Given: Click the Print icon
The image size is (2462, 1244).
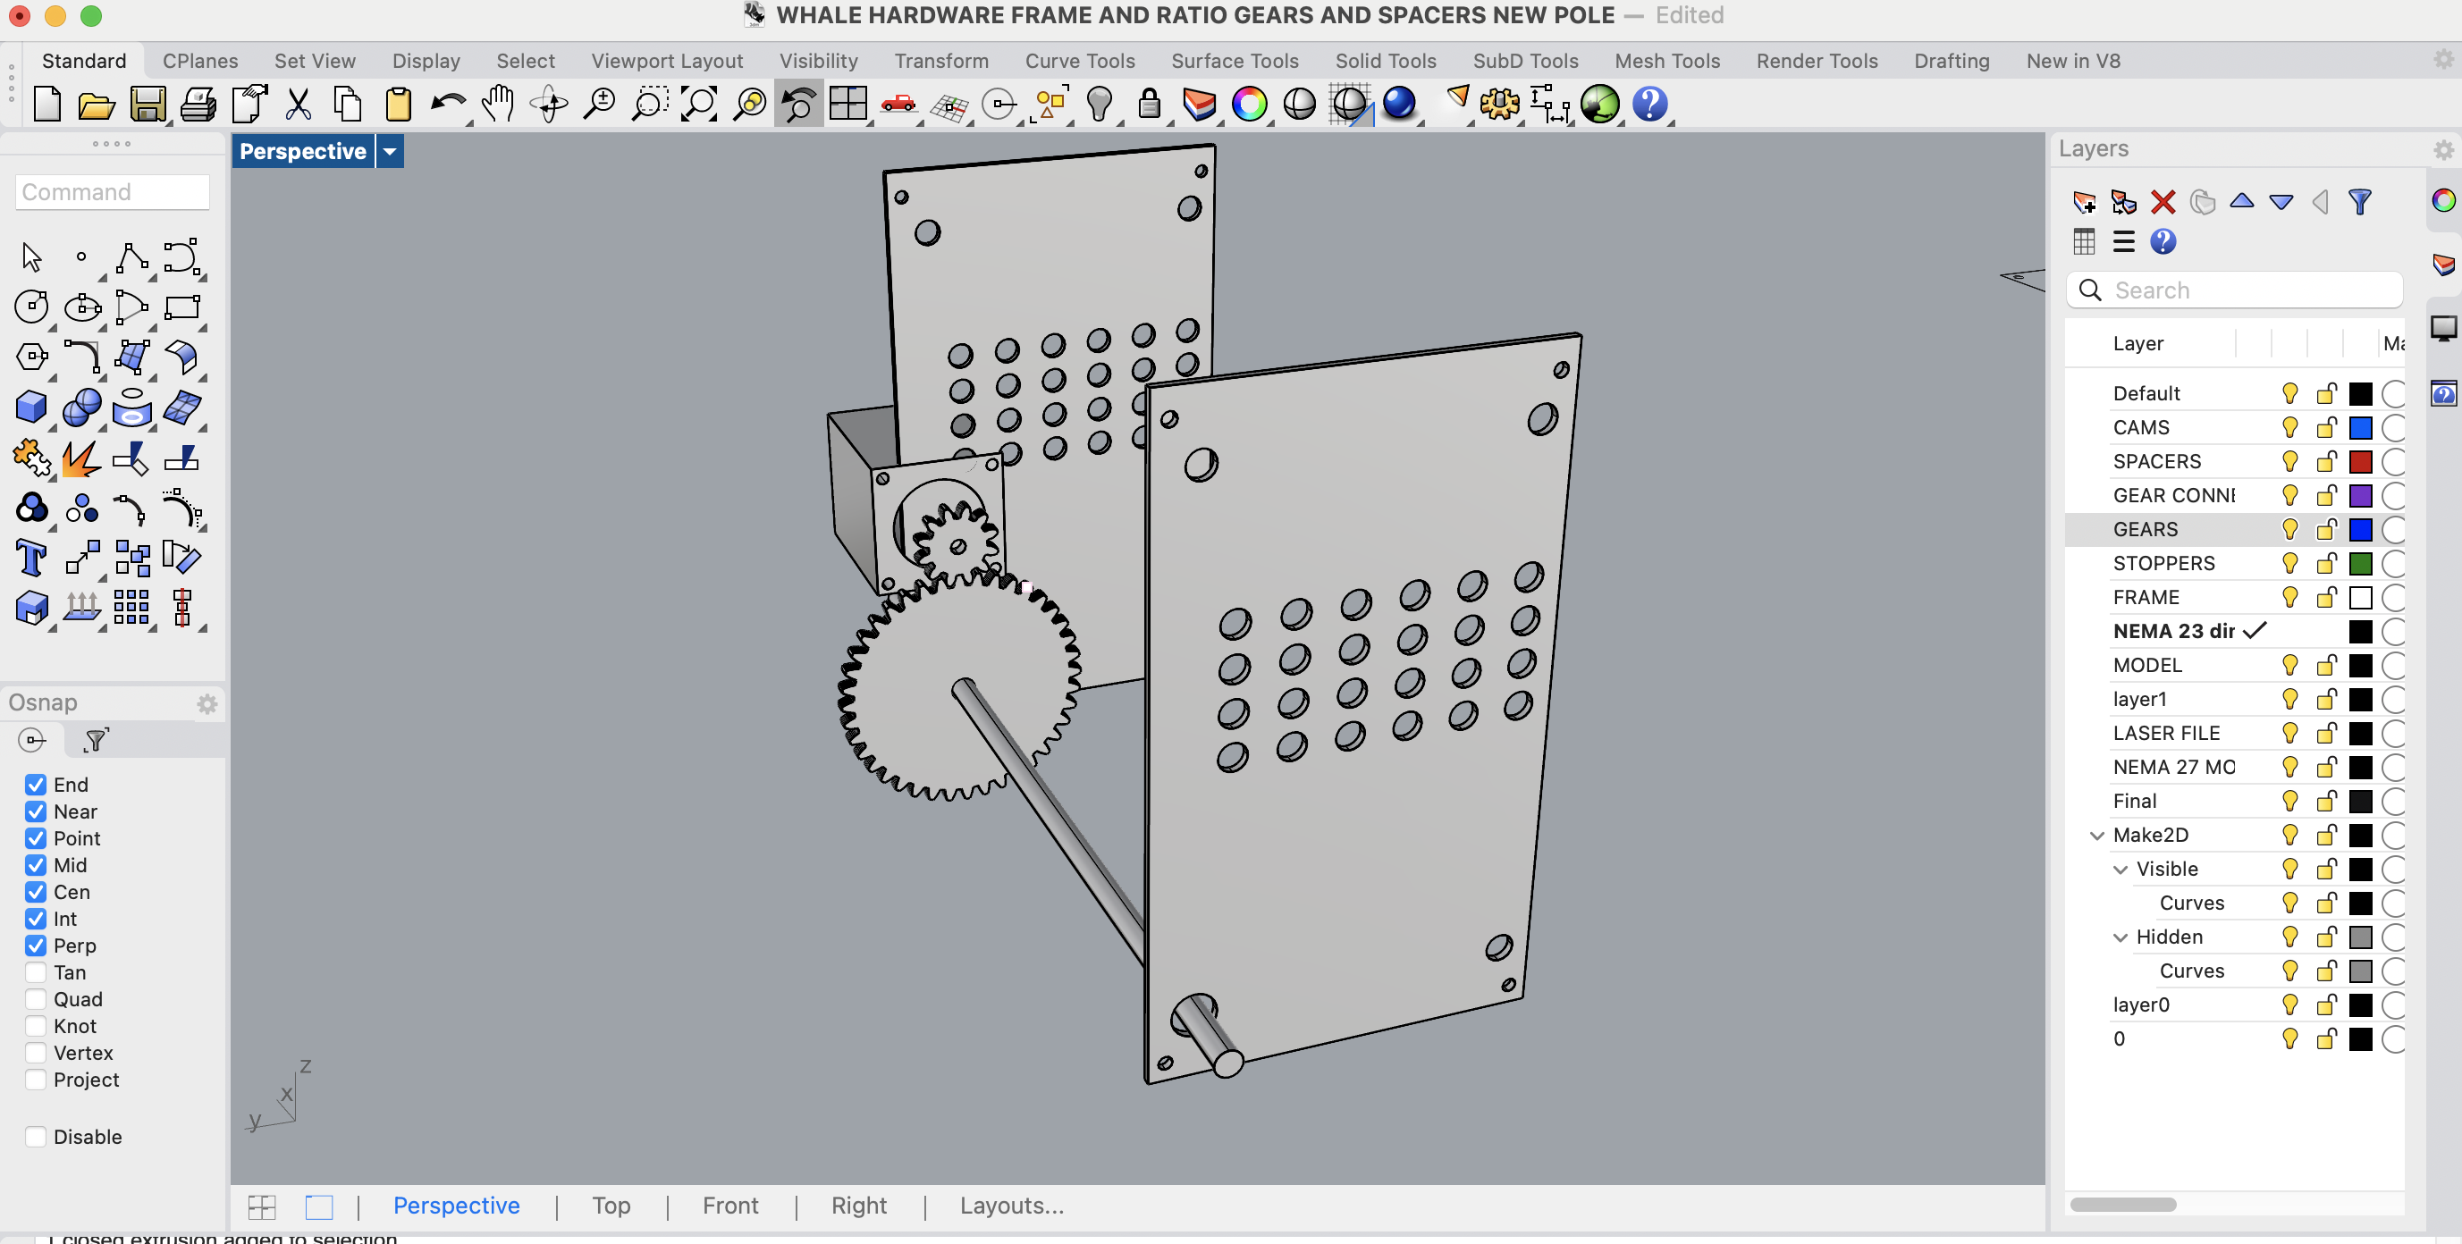Looking at the screenshot, I should coord(198,105).
